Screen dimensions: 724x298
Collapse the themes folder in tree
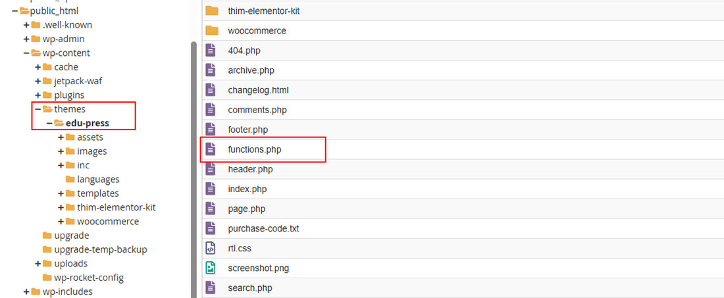click(38, 109)
